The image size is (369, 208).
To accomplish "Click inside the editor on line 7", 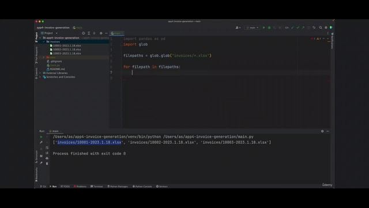I will pos(226,73).
